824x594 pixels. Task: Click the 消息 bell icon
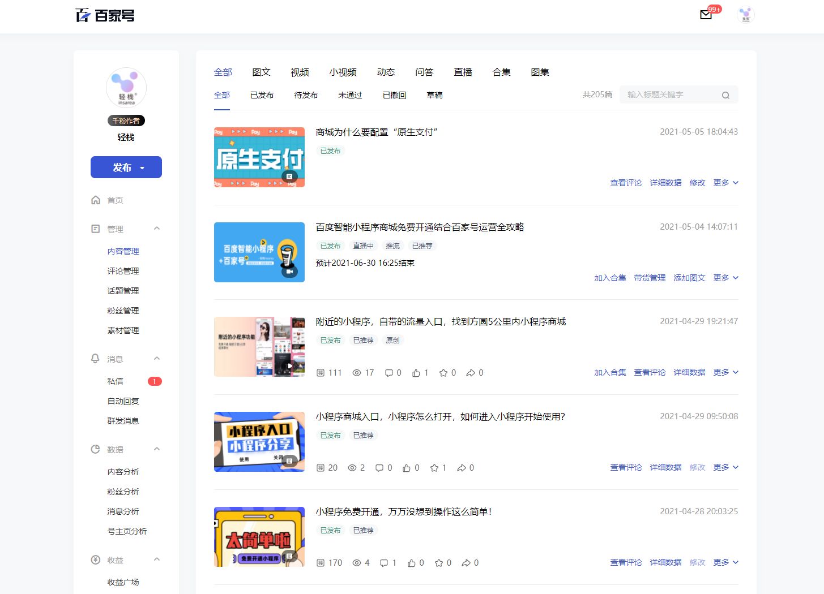click(96, 358)
